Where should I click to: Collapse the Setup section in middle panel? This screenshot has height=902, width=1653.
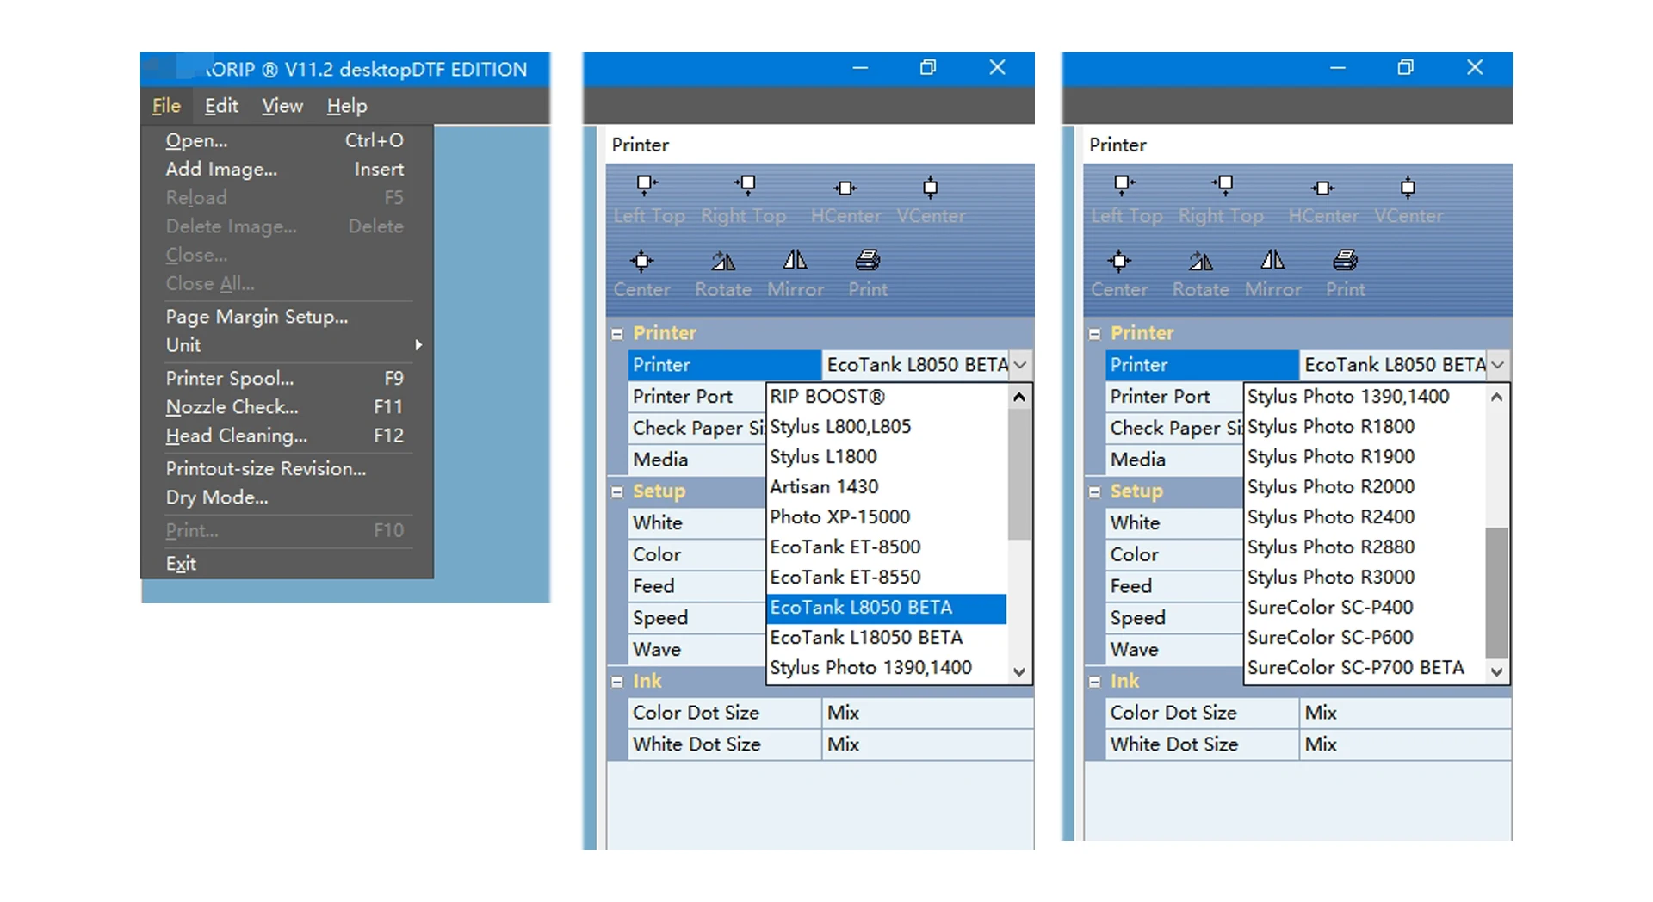click(617, 492)
